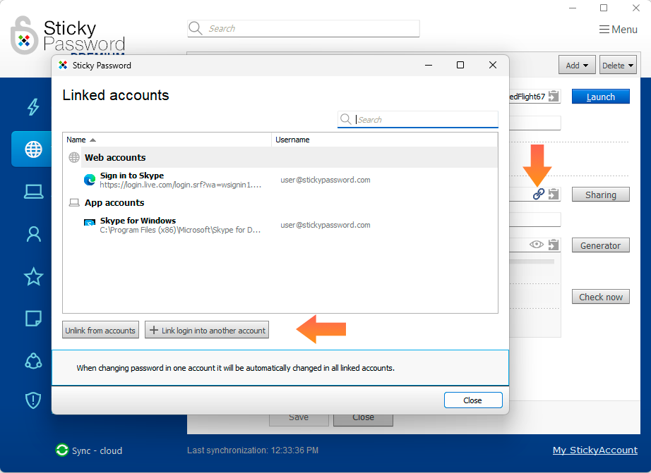Expand the Delete dropdown button
This screenshot has width=651, height=473.
point(618,65)
